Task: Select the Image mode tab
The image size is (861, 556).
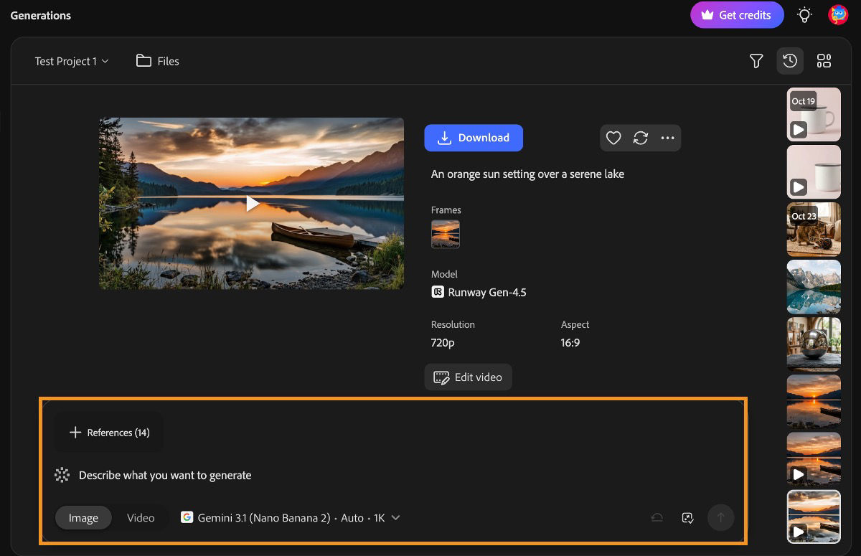Action: coord(83,518)
